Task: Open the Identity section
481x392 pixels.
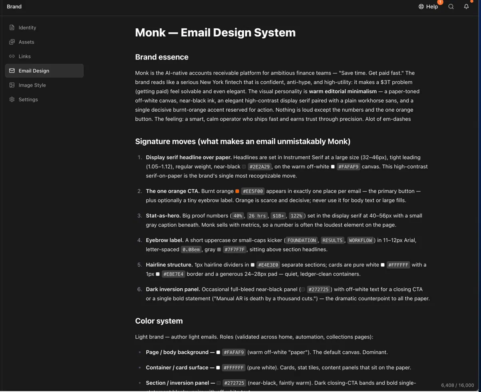Action: 44,28
